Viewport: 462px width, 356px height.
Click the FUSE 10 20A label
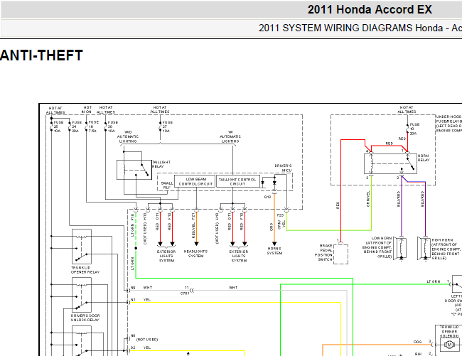[x=414, y=129]
